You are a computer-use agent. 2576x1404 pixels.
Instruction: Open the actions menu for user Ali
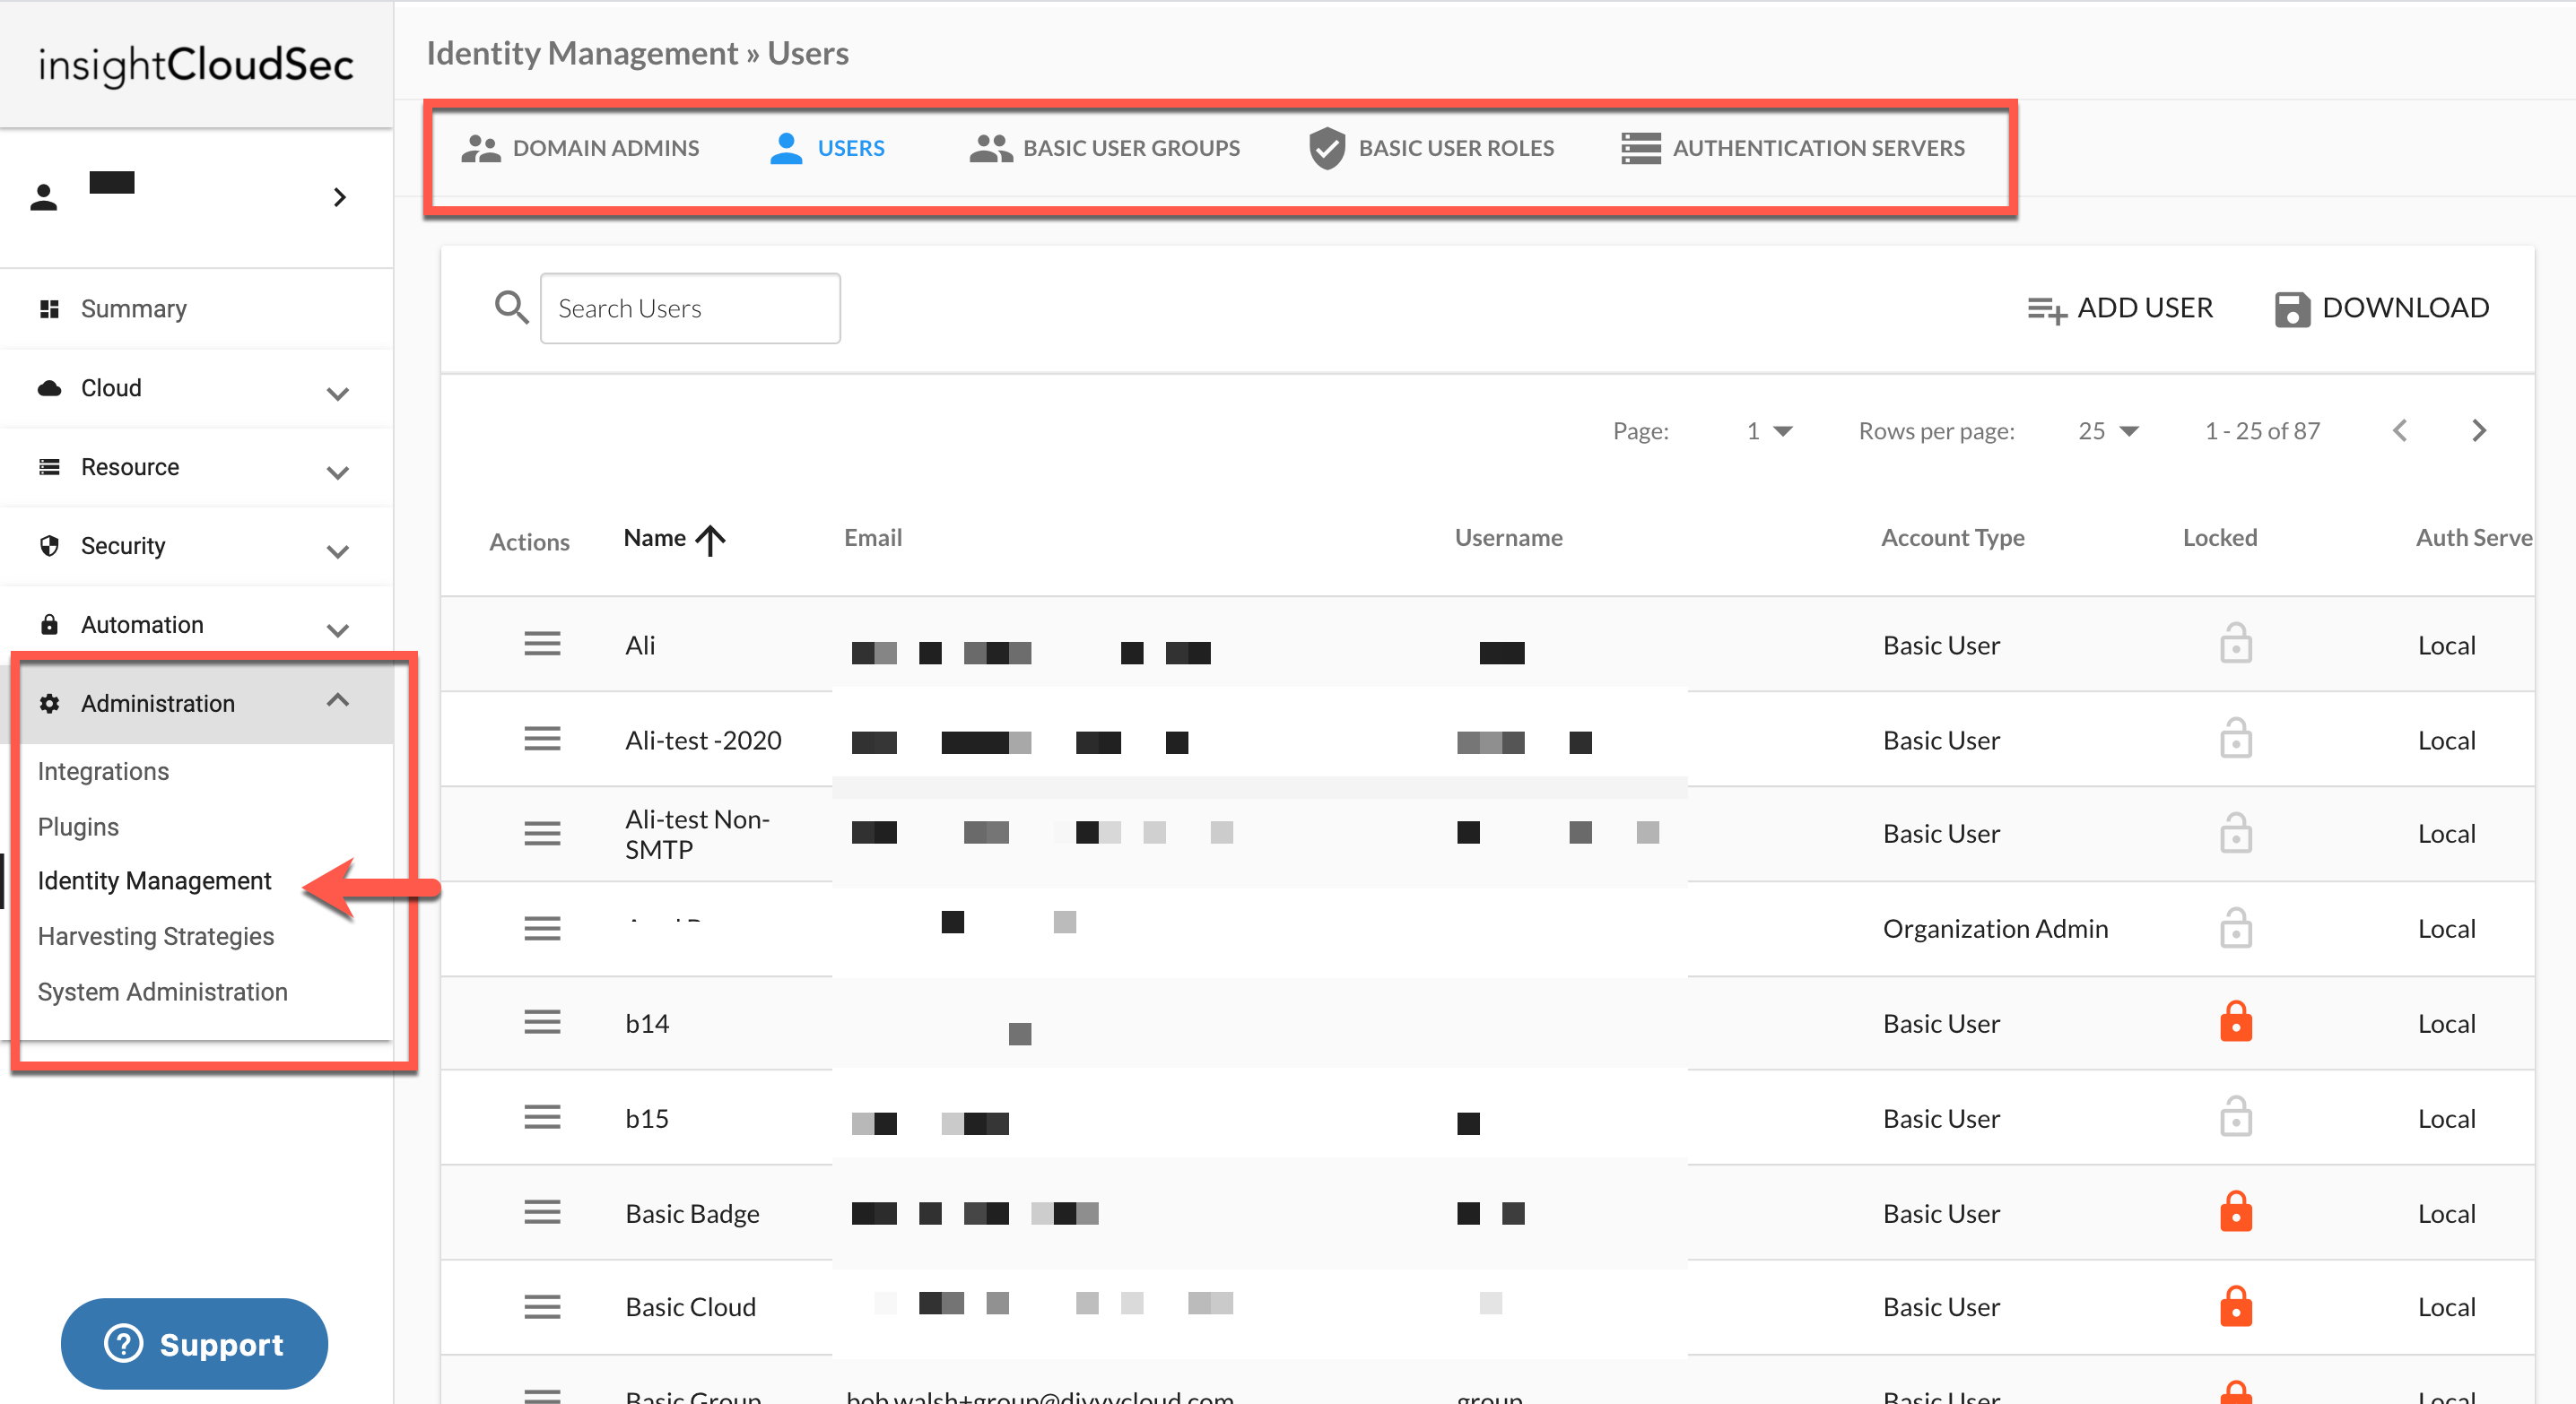click(542, 645)
